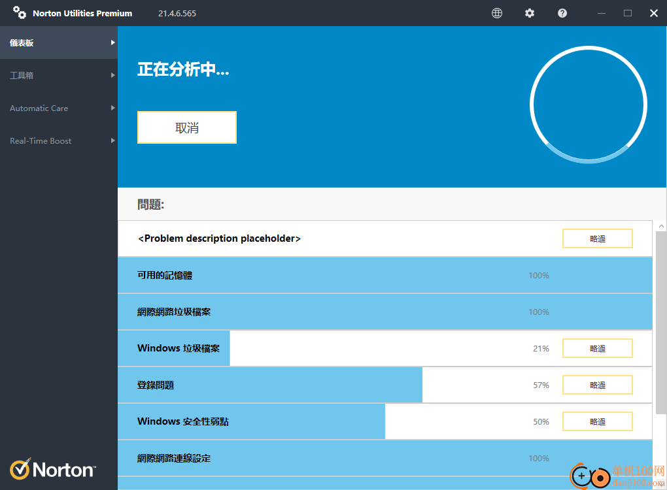
Task: Click the vertical scrollbar thumb
Action: click(661, 322)
